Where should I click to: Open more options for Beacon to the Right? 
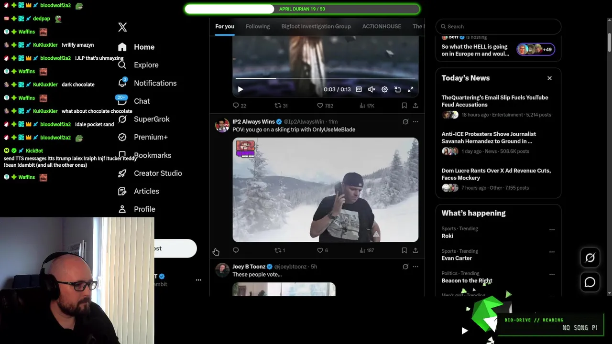coord(552,274)
